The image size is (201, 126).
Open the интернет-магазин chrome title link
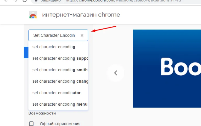[81, 15]
